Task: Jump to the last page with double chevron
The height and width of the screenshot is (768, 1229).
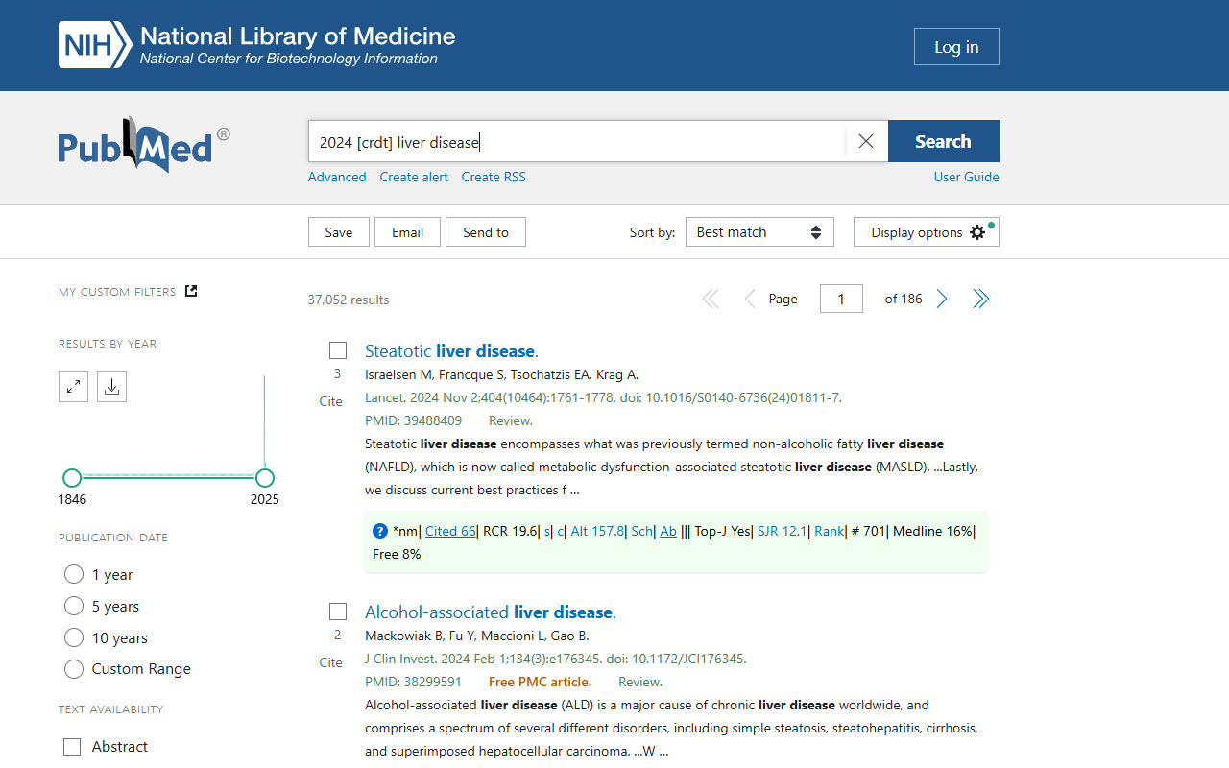Action: [980, 299]
